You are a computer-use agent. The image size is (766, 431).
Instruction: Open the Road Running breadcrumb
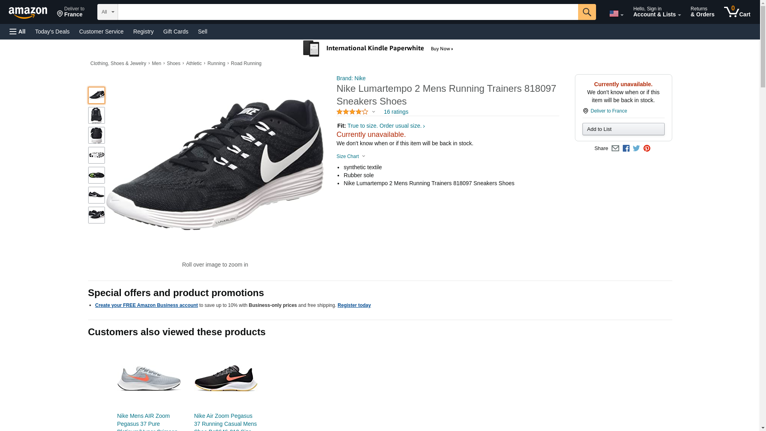246,63
